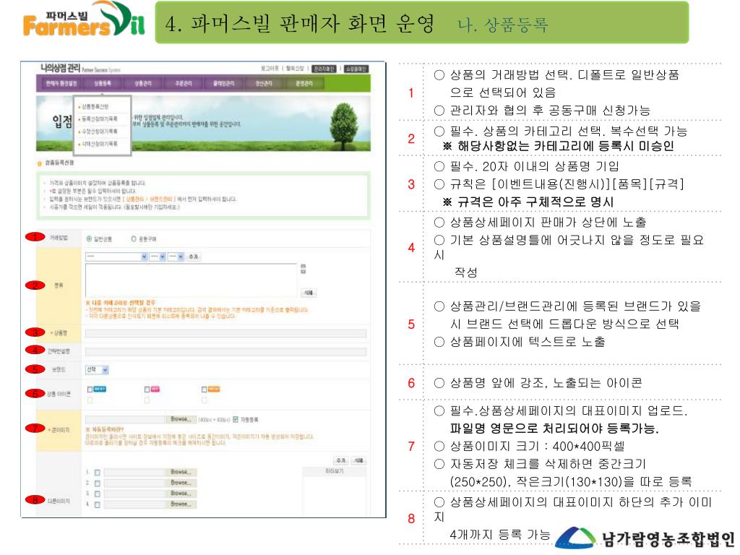Click 추가 button next to category dropdowns

[194, 257]
